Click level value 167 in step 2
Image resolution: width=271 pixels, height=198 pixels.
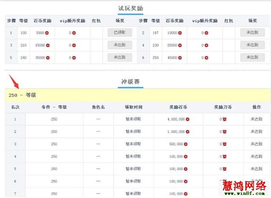[155, 33]
